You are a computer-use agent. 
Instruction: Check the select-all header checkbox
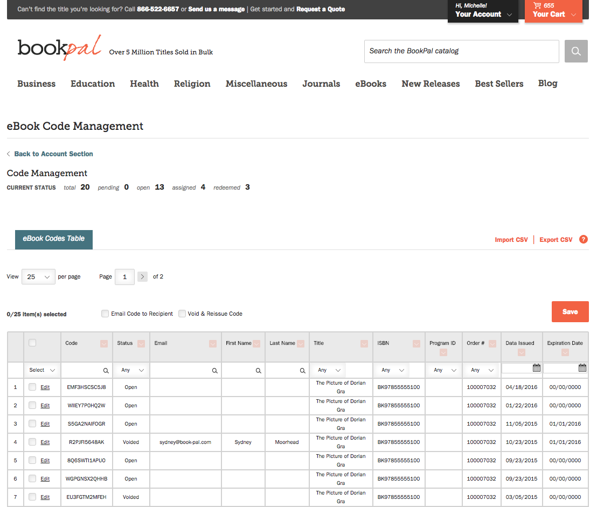[x=32, y=343]
